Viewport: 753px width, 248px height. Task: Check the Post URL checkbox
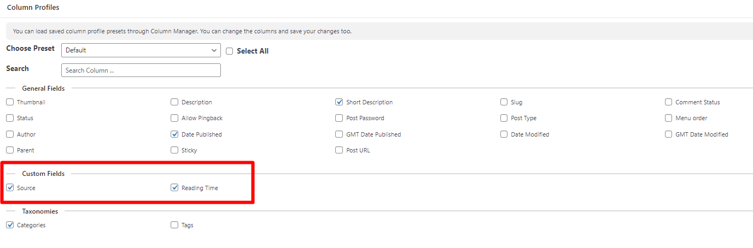coord(339,150)
